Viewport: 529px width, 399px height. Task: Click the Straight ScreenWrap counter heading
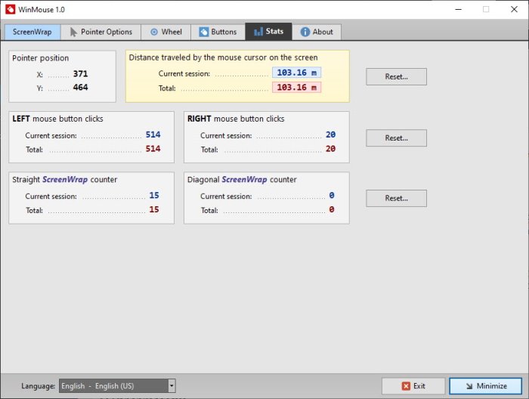[65, 179]
